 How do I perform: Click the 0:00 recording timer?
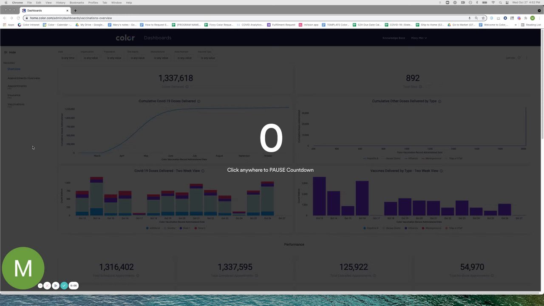pos(74,286)
